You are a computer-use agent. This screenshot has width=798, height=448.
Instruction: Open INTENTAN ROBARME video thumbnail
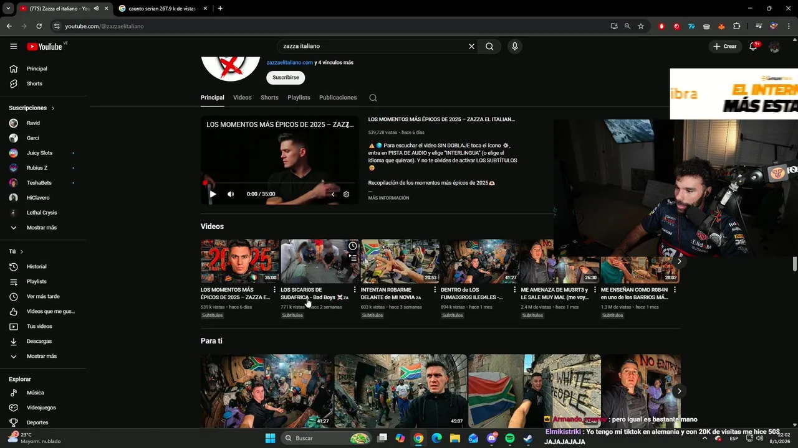[x=400, y=261]
